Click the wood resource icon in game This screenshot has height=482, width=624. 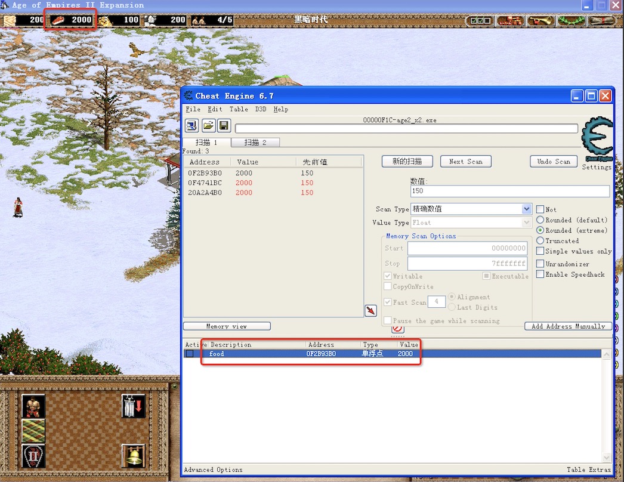click(x=10, y=20)
